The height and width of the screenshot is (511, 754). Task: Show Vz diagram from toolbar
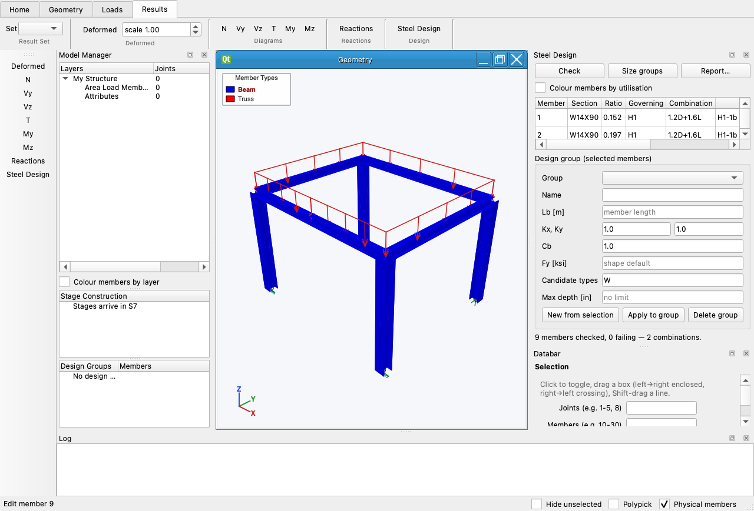point(258,28)
